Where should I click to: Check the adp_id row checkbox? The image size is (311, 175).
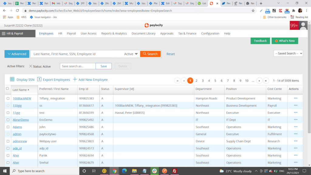pyautogui.click(x=8, y=148)
